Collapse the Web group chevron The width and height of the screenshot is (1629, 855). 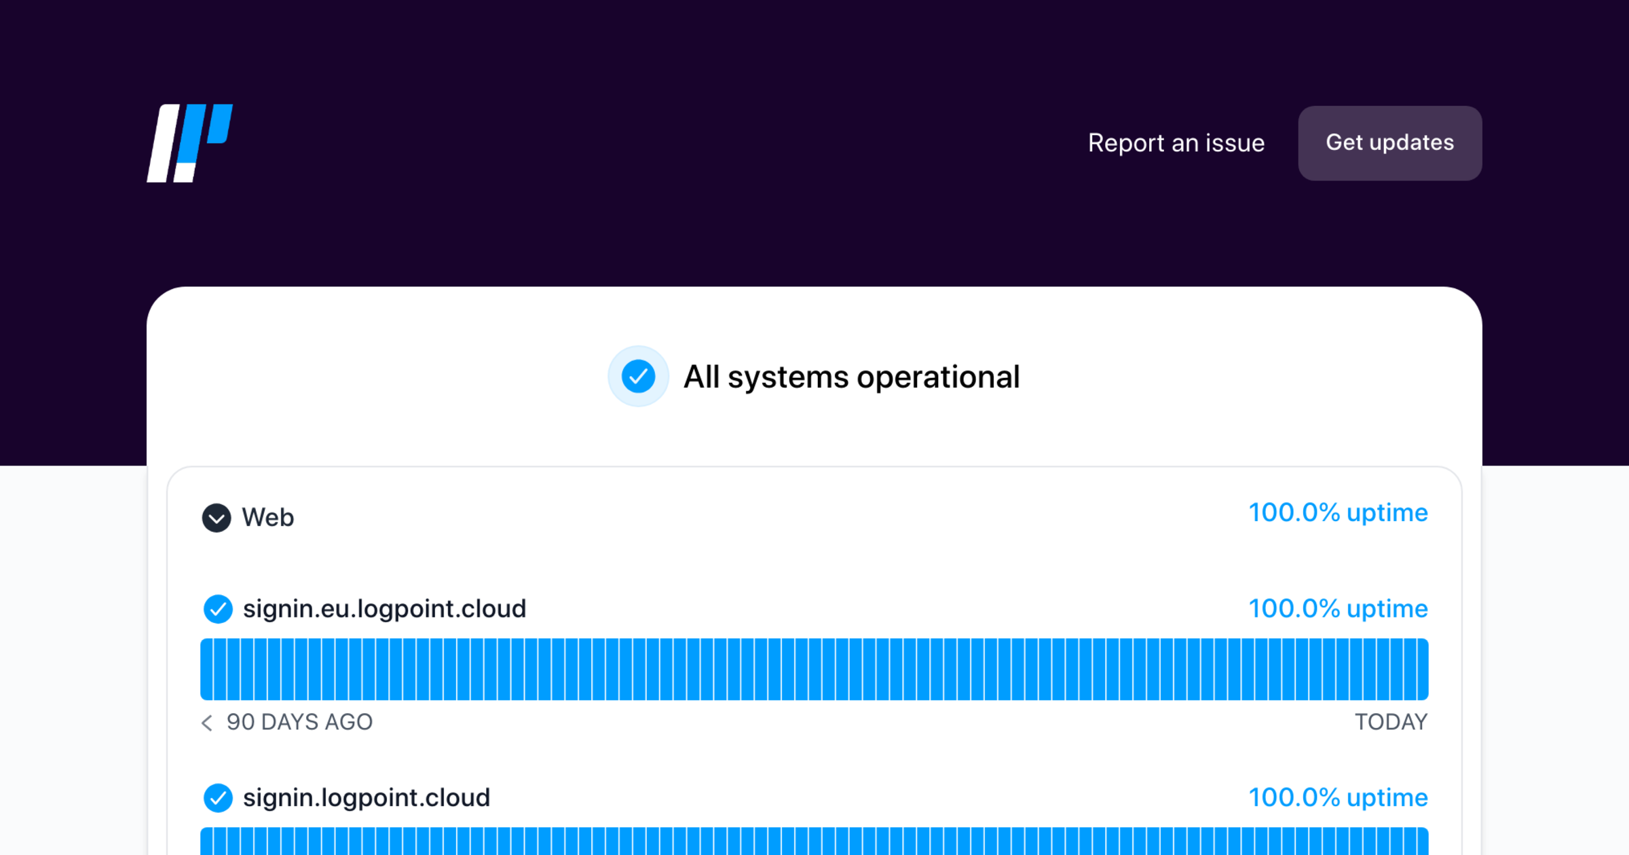pyautogui.click(x=217, y=518)
